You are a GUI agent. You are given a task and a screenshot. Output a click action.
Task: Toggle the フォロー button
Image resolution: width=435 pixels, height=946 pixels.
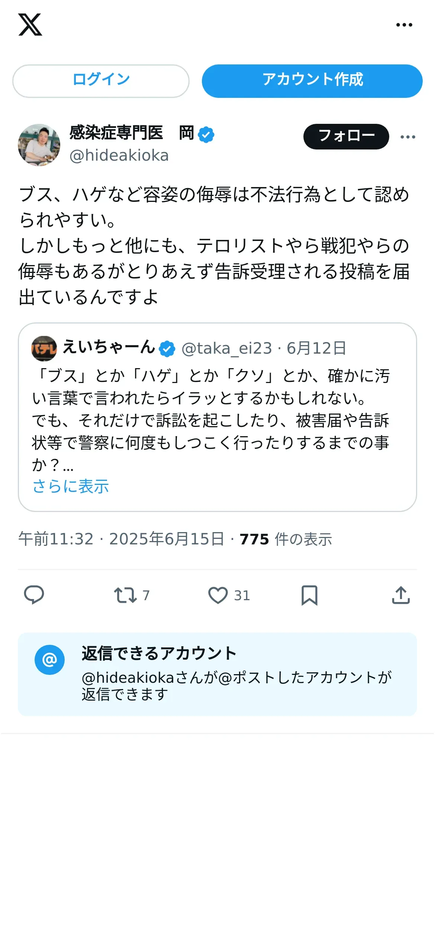coord(346,136)
